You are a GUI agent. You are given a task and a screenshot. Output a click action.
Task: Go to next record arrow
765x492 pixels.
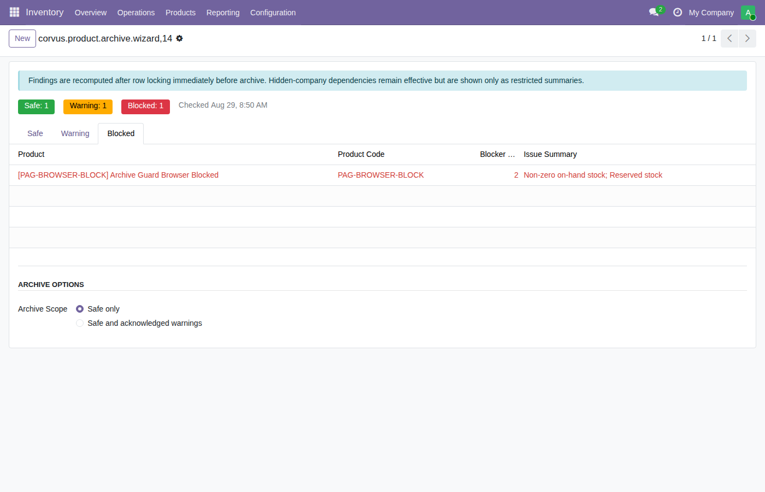748,38
